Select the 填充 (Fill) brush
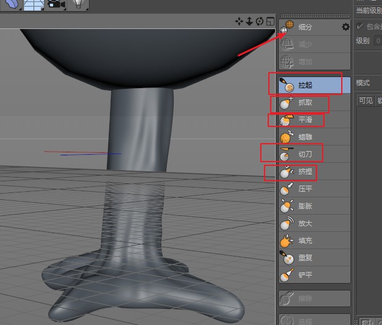Image resolution: width=382 pixels, height=325 pixels. pos(314,241)
